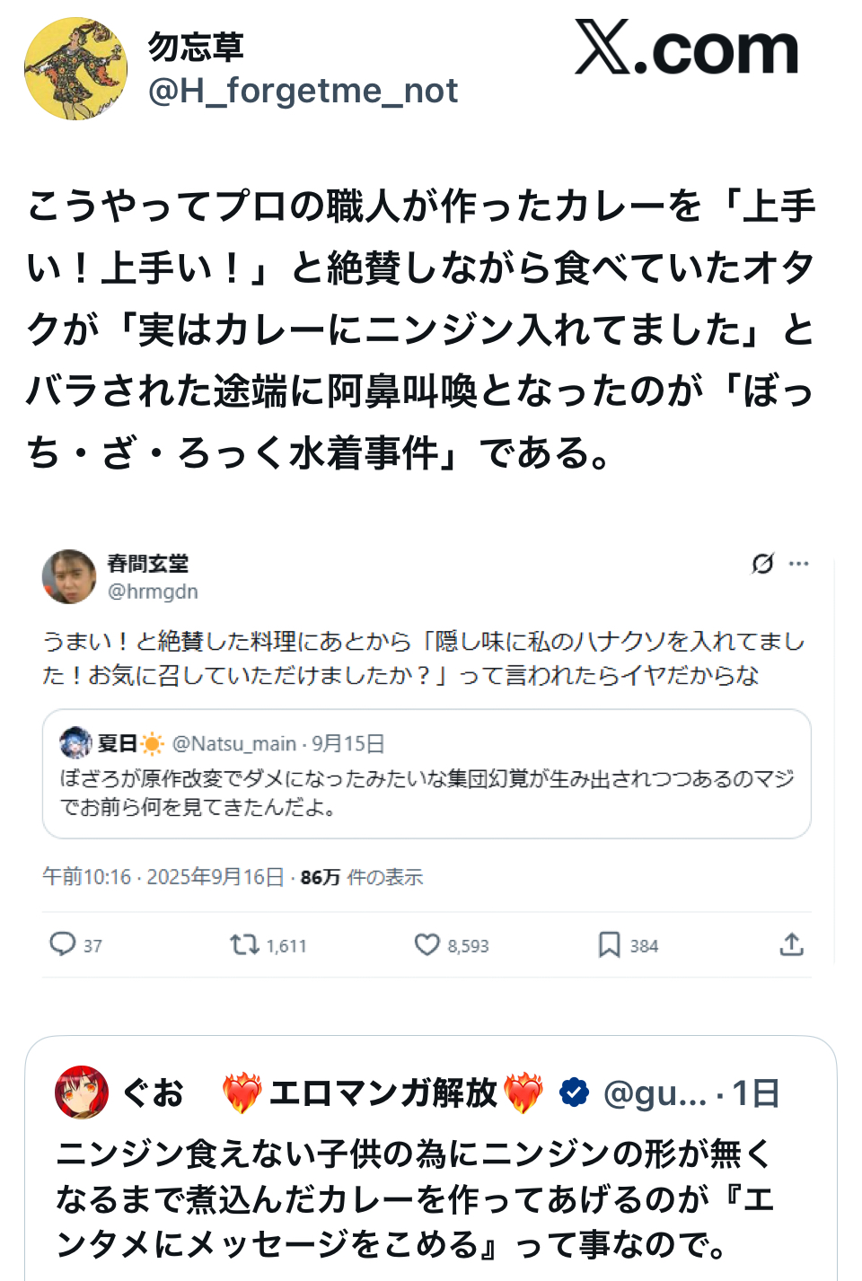This screenshot has width=862, height=1281.
Task: Click the 夏日 small avatar
Action: tap(75, 743)
